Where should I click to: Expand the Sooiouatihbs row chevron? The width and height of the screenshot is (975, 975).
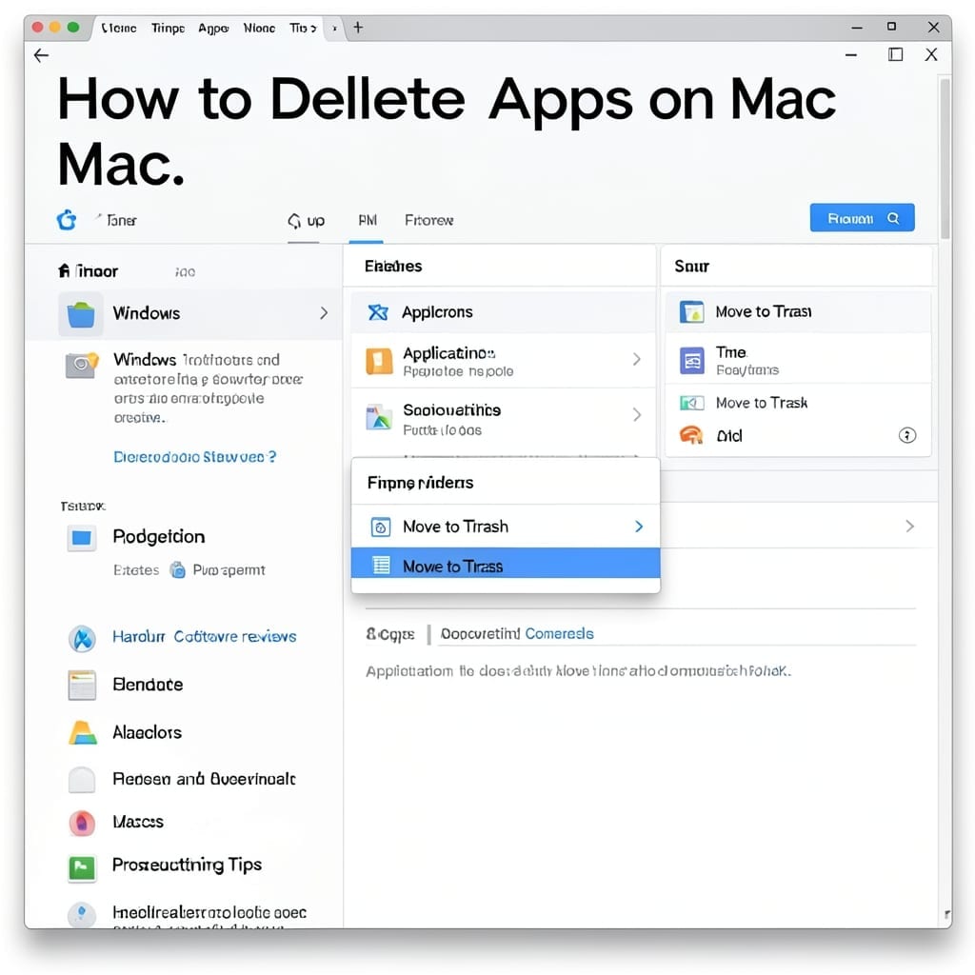(x=637, y=415)
